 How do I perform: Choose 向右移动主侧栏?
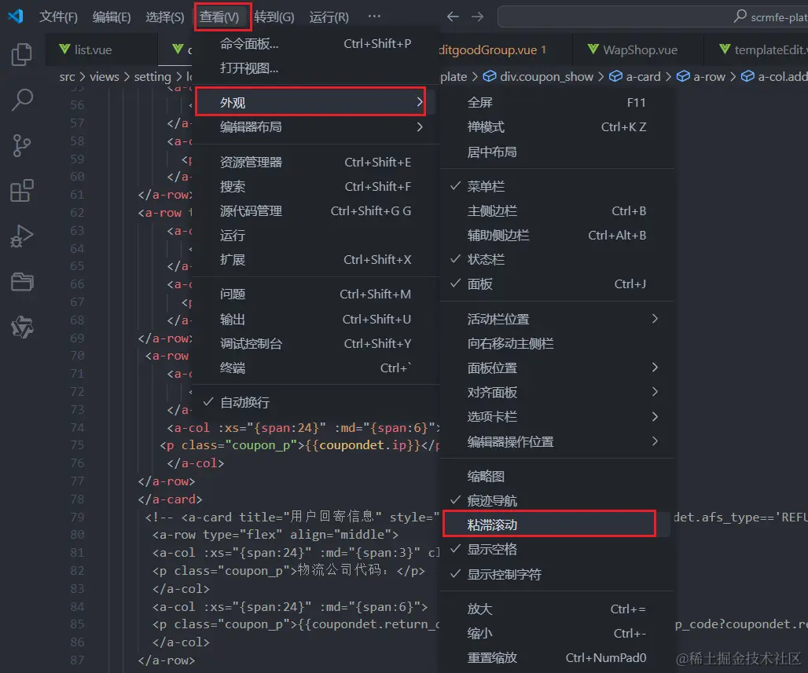[x=556, y=343]
